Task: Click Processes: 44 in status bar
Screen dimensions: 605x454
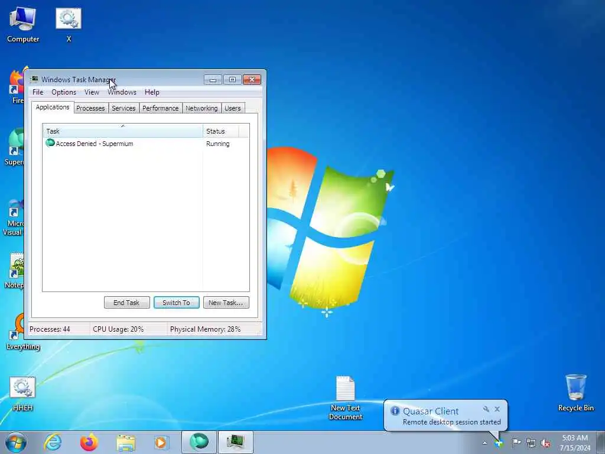Action: point(50,329)
